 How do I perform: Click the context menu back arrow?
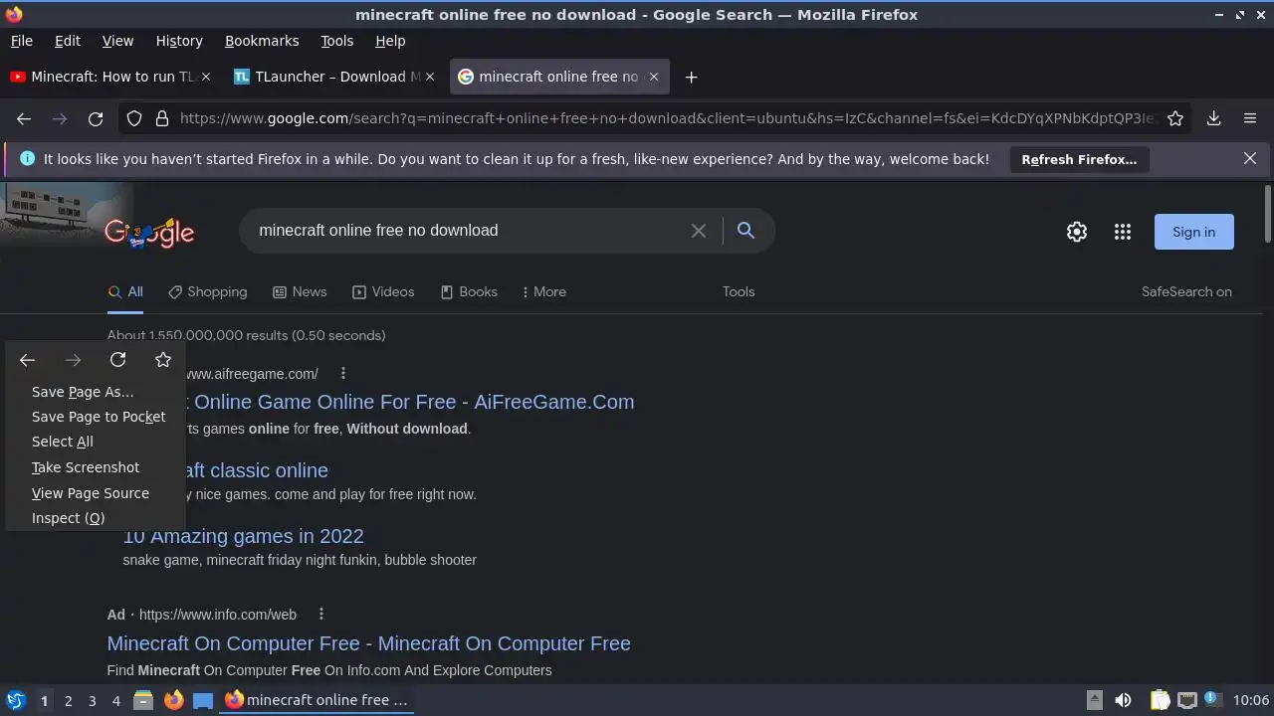click(x=27, y=360)
